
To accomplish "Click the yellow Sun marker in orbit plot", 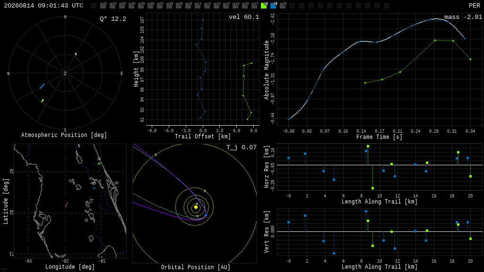I will [x=196, y=207].
